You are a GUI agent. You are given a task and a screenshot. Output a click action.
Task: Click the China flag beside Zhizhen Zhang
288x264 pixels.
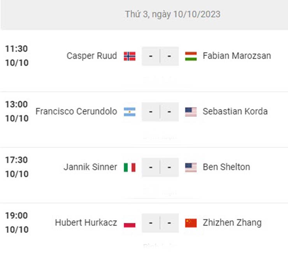pos(191,223)
